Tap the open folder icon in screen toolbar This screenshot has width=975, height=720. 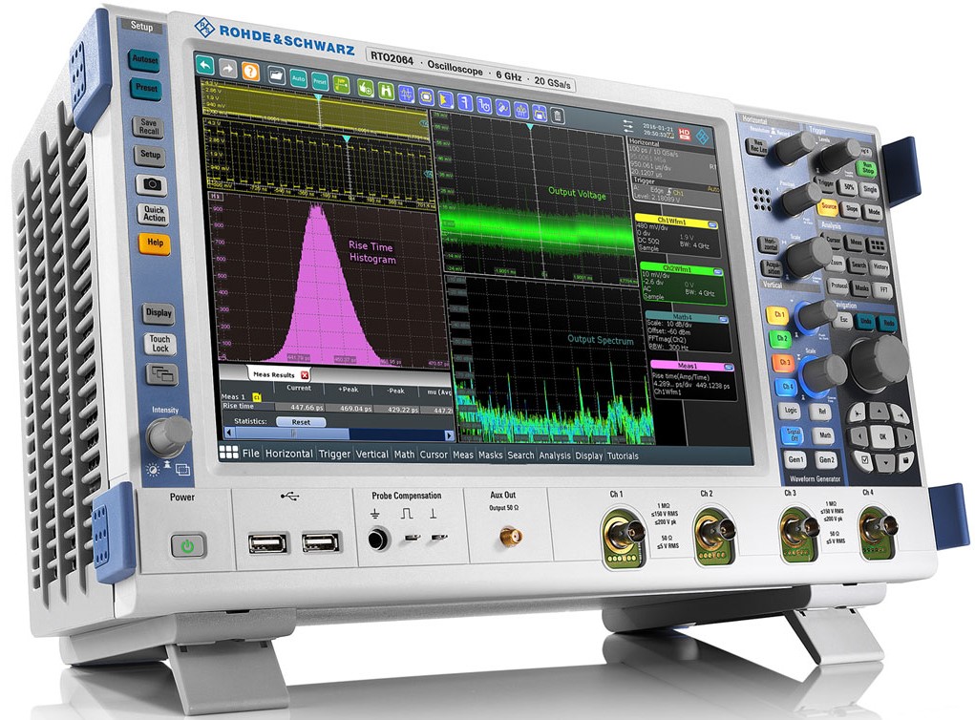pos(276,75)
